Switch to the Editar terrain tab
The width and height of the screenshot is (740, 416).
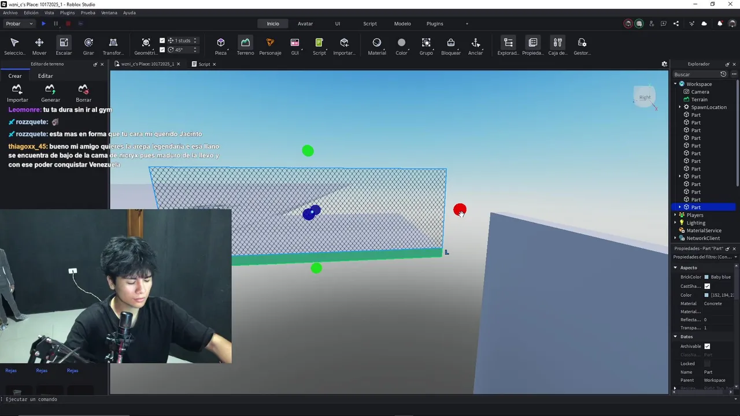[x=45, y=76]
